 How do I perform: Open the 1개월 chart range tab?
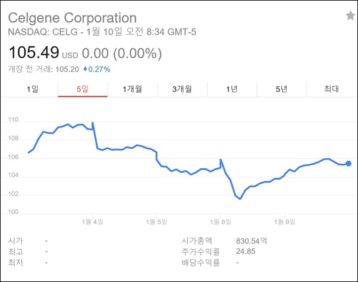tap(132, 89)
